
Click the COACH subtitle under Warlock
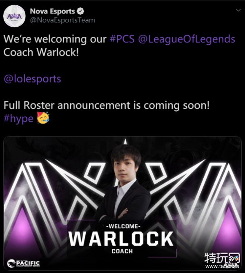click(122, 251)
